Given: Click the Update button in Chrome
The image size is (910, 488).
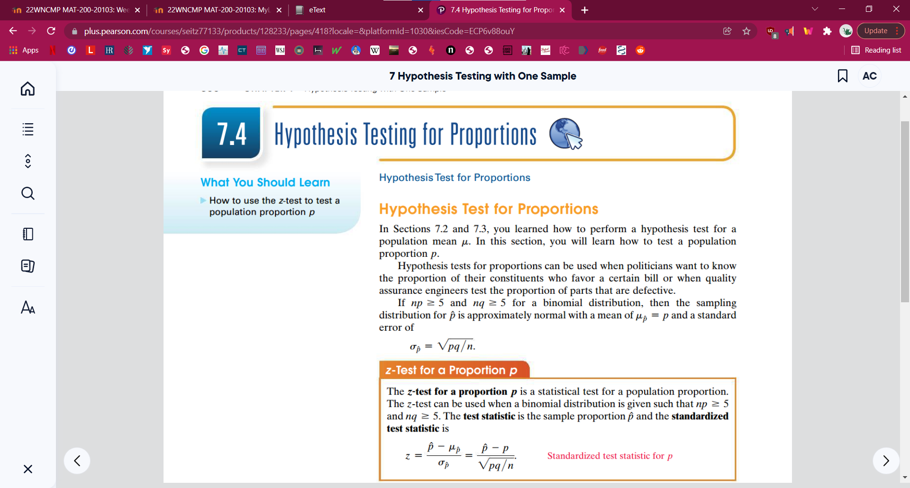Looking at the screenshot, I should tap(876, 30).
